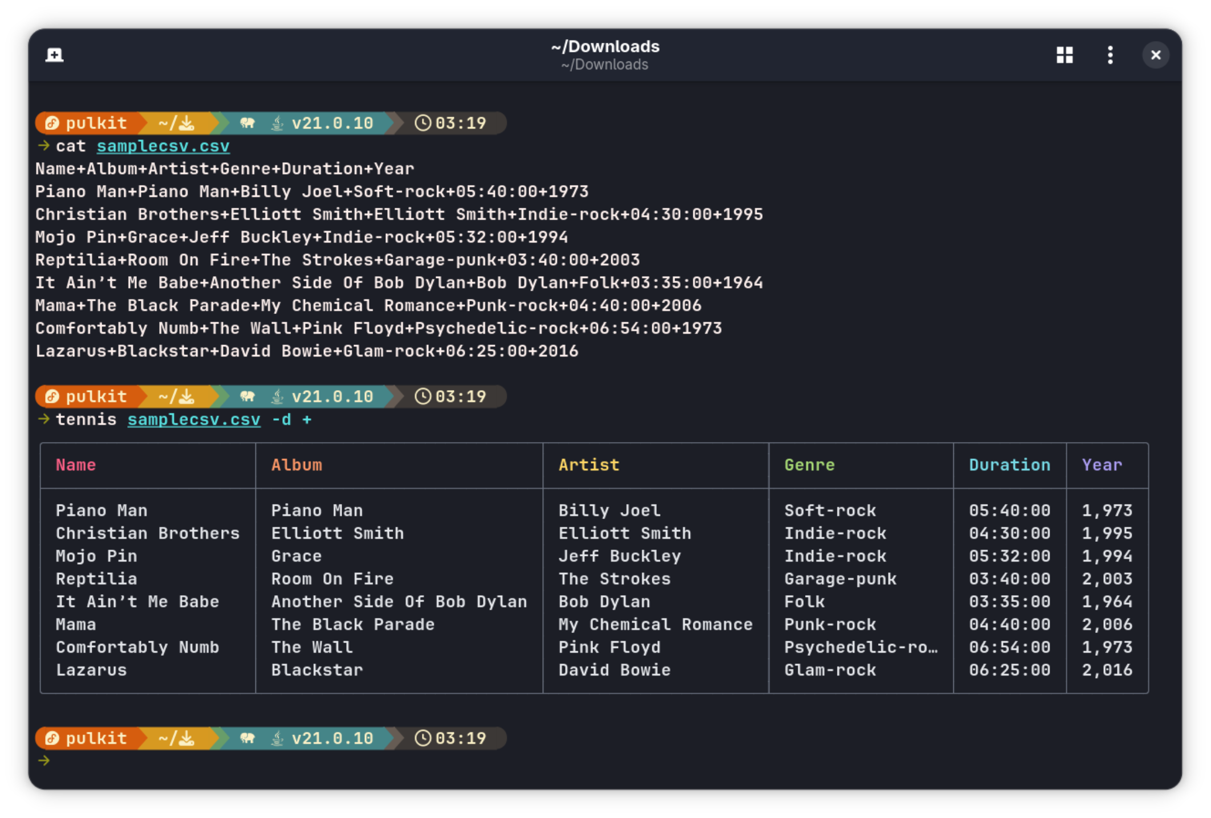Show the tab overview grid
This screenshot has width=1211, height=818.
(1064, 55)
